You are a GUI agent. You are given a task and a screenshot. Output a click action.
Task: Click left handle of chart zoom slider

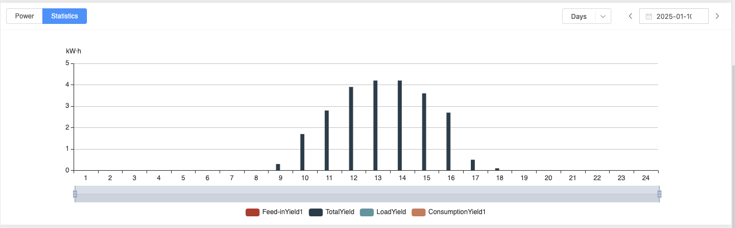[75, 194]
